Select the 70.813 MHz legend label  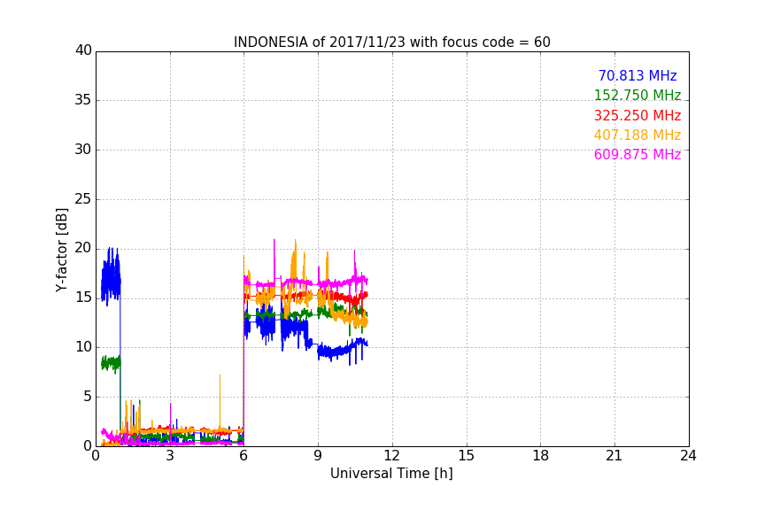click(x=637, y=75)
